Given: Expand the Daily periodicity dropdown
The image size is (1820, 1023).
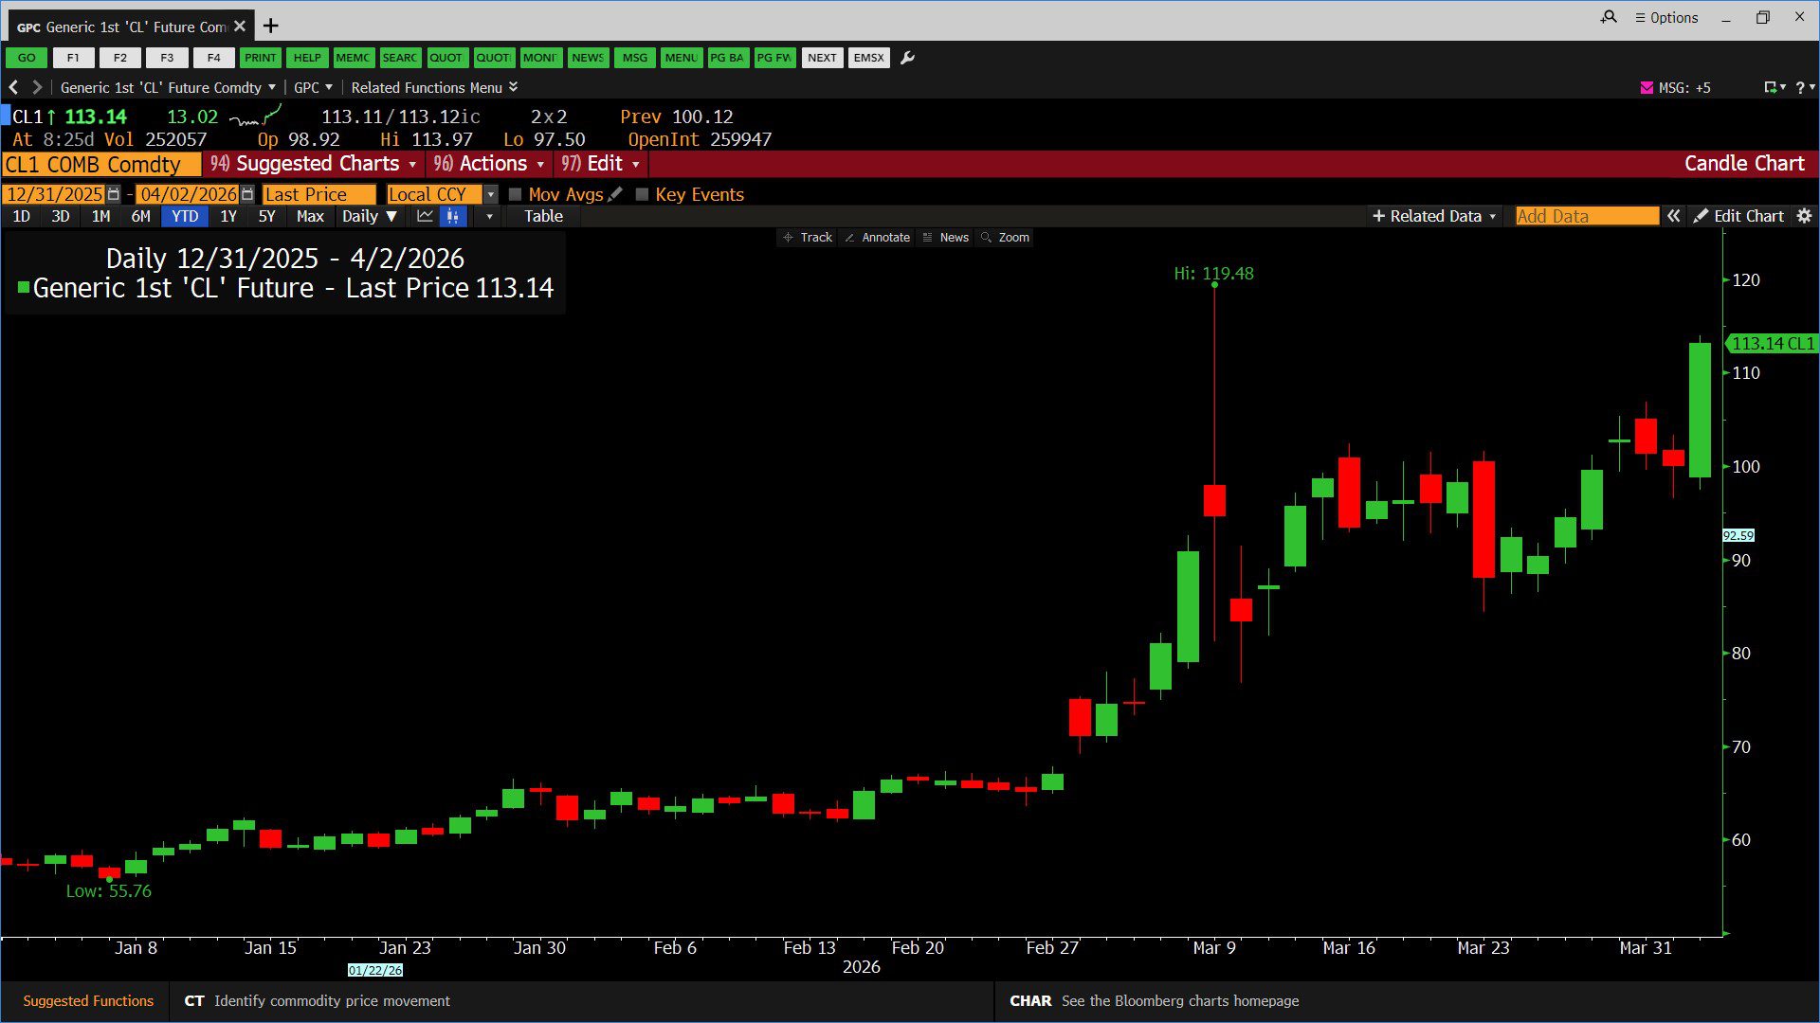Looking at the screenshot, I should point(369,216).
